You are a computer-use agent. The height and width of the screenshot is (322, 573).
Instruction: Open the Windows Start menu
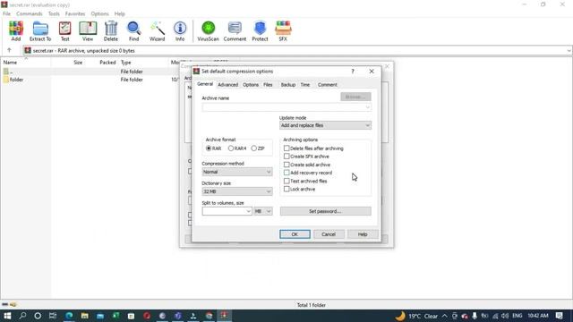[7, 316]
